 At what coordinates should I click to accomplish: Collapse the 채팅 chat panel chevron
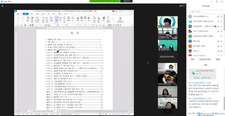[189, 65]
